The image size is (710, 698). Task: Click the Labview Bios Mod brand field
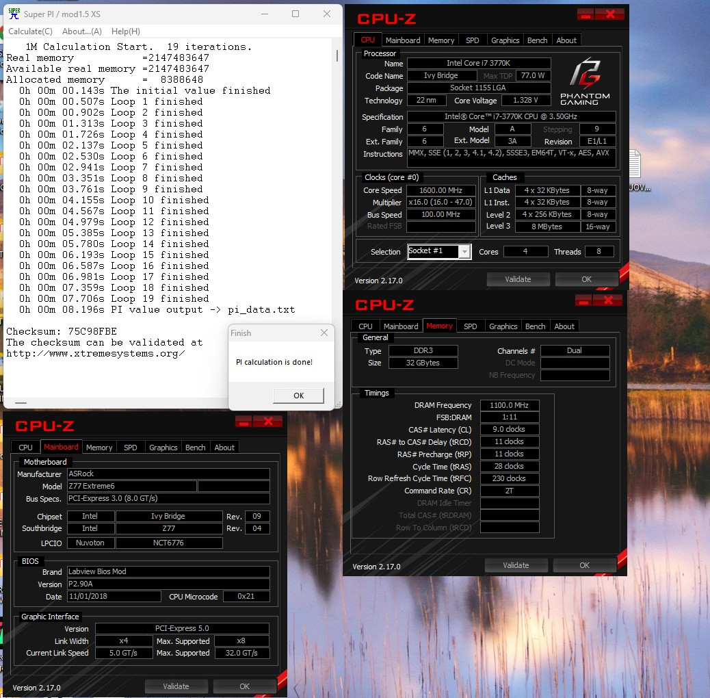pyautogui.click(x=168, y=571)
